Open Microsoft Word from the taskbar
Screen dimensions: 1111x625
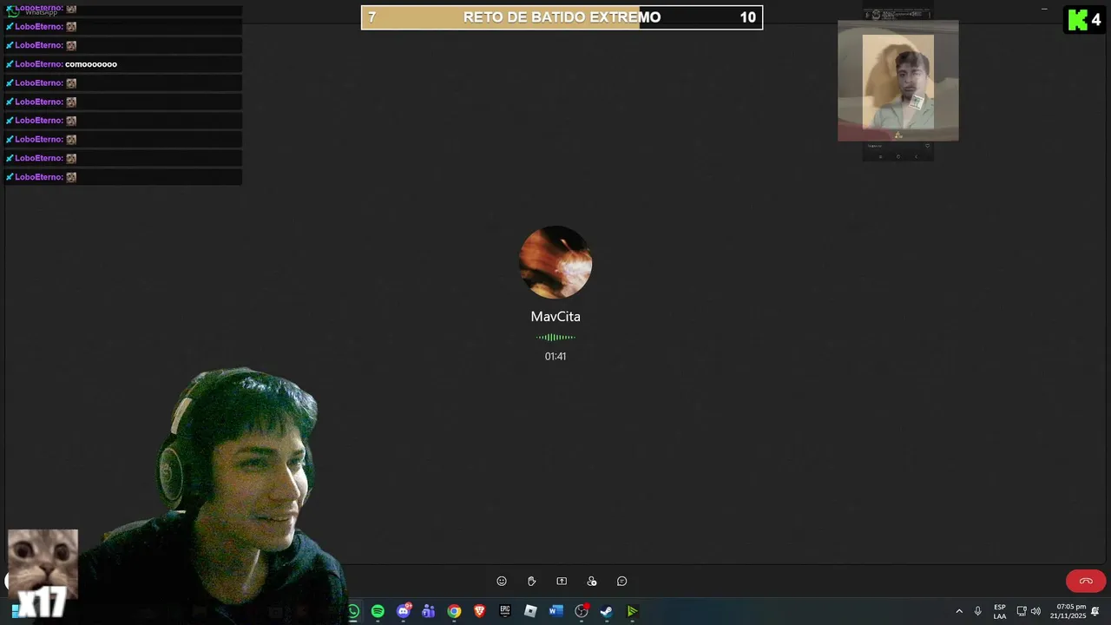click(x=556, y=611)
